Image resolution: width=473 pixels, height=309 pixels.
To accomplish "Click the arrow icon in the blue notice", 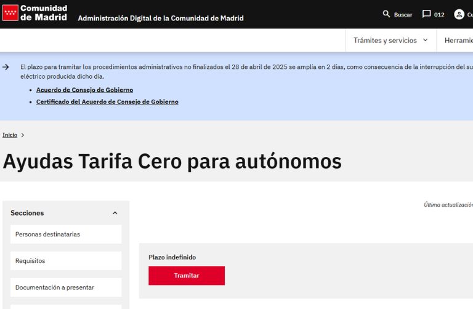I will [x=6, y=67].
